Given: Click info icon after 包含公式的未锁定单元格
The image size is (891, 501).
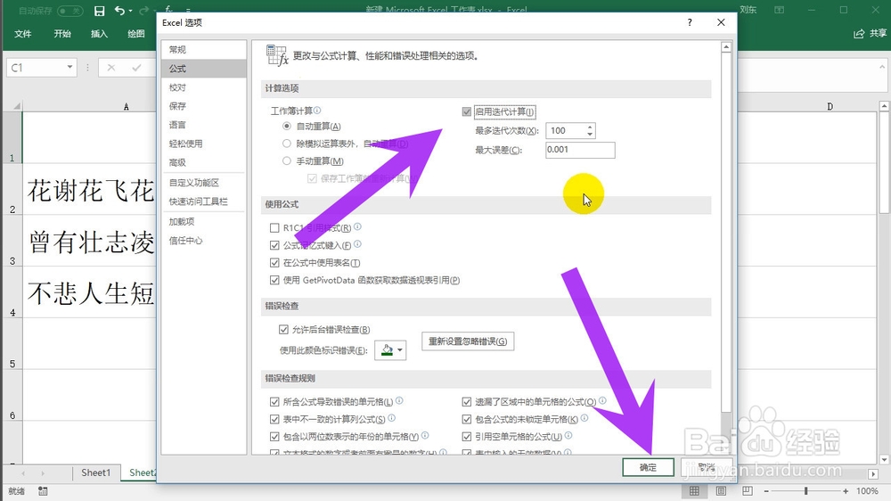Looking at the screenshot, I should pos(584,418).
